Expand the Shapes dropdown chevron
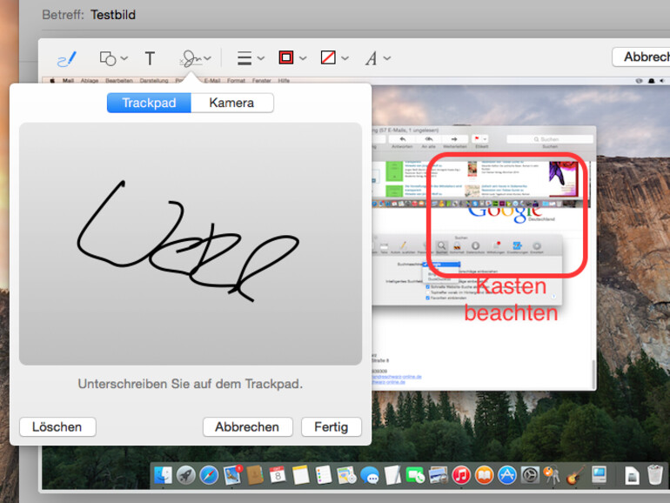 coord(124,58)
